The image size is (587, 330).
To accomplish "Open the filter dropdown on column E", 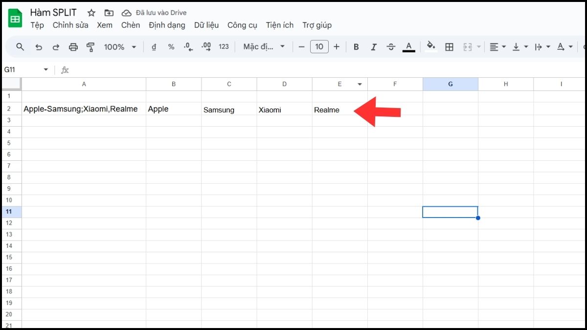I will [x=360, y=84].
